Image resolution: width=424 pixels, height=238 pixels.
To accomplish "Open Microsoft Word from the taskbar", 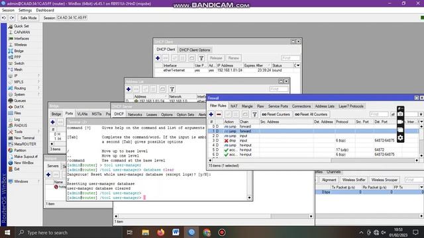I will [x=176, y=232].
